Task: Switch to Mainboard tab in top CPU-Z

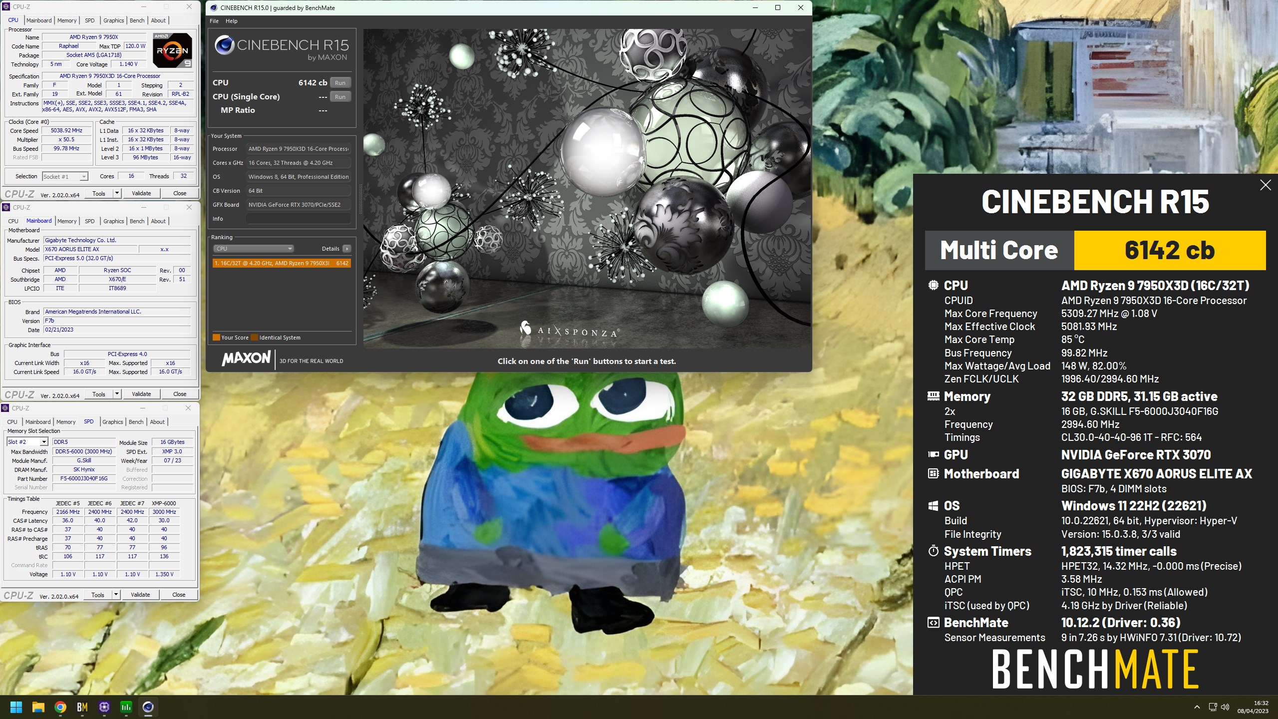Action: pyautogui.click(x=39, y=20)
